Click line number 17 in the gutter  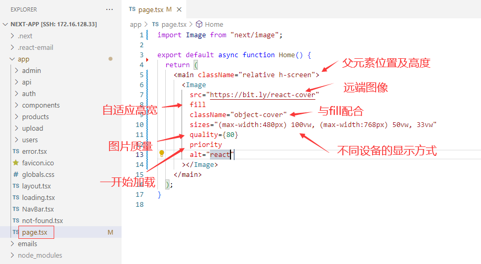click(139, 194)
